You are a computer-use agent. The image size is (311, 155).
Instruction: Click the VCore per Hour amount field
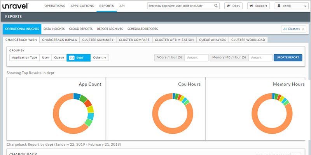197,58
